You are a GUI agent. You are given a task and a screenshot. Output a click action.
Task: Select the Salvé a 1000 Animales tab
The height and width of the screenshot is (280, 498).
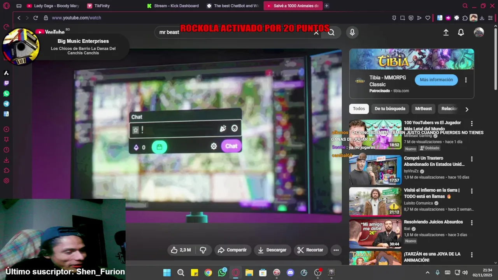[293, 6]
